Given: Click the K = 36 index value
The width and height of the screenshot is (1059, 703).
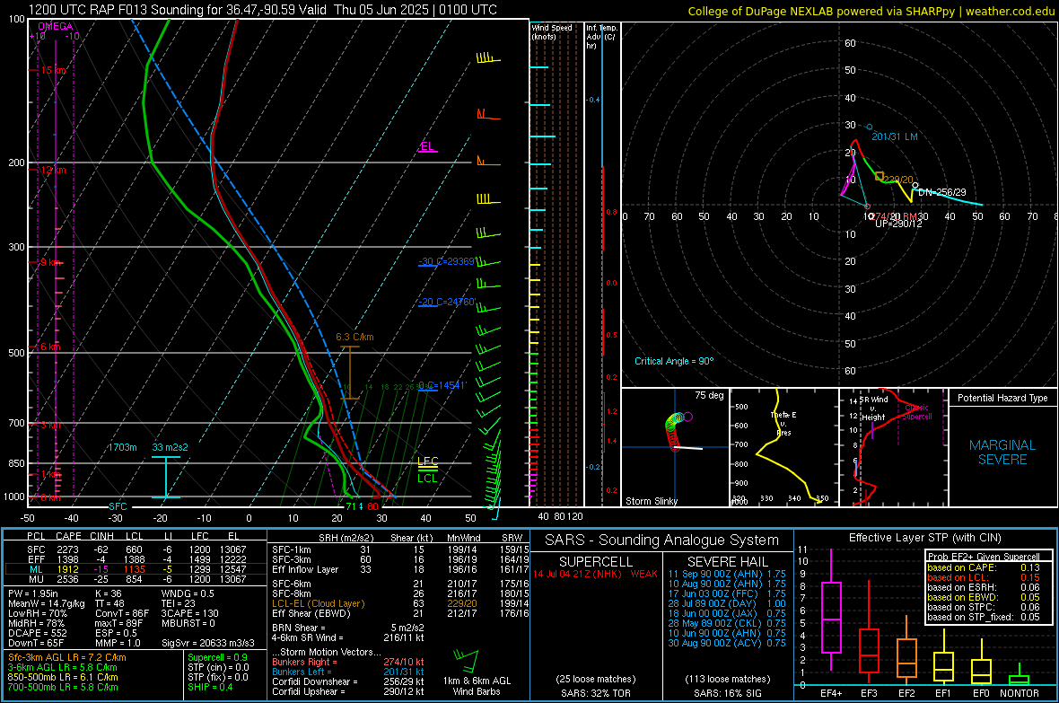Looking at the screenshot, I should pos(108,593).
